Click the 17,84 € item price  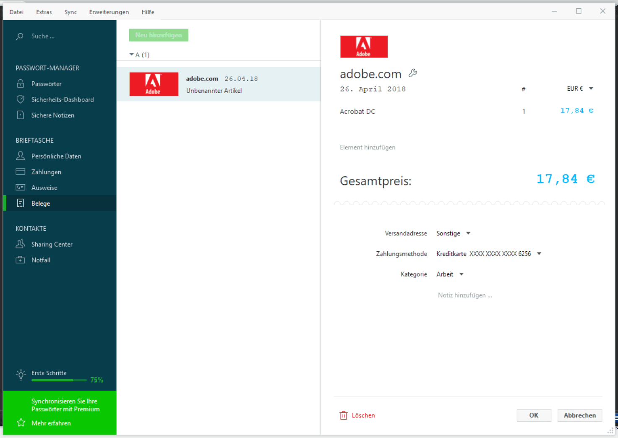(x=577, y=111)
